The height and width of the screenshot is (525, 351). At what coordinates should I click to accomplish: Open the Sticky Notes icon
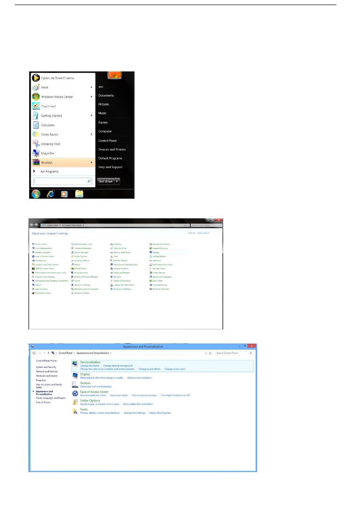tap(36, 134)
